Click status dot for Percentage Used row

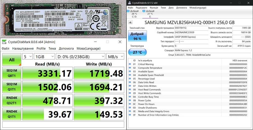pos(130,79)
